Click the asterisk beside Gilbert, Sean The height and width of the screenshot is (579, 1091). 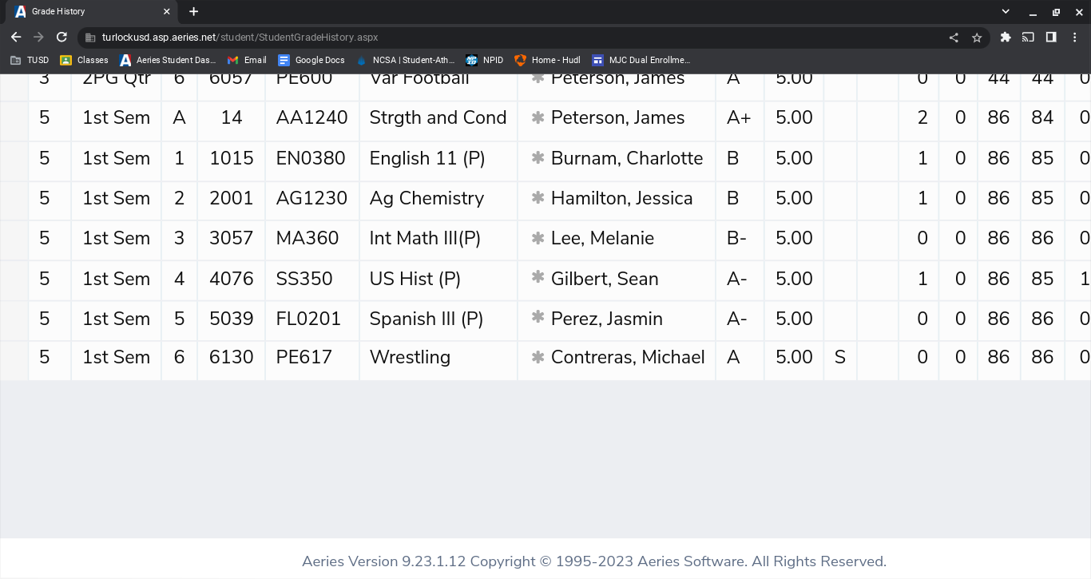(x=538, y=278)
